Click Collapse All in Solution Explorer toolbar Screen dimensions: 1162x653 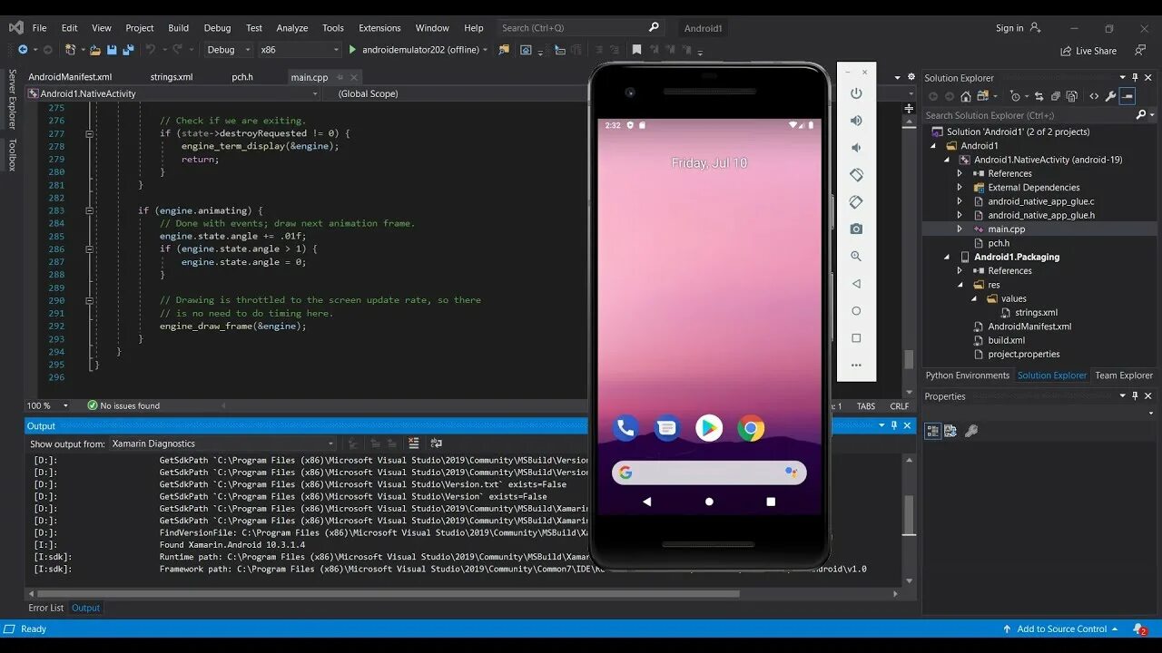coord(1057,96)
